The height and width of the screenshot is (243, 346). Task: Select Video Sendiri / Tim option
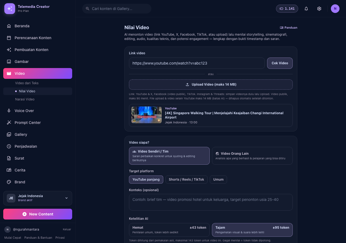(x=169, y=156)
